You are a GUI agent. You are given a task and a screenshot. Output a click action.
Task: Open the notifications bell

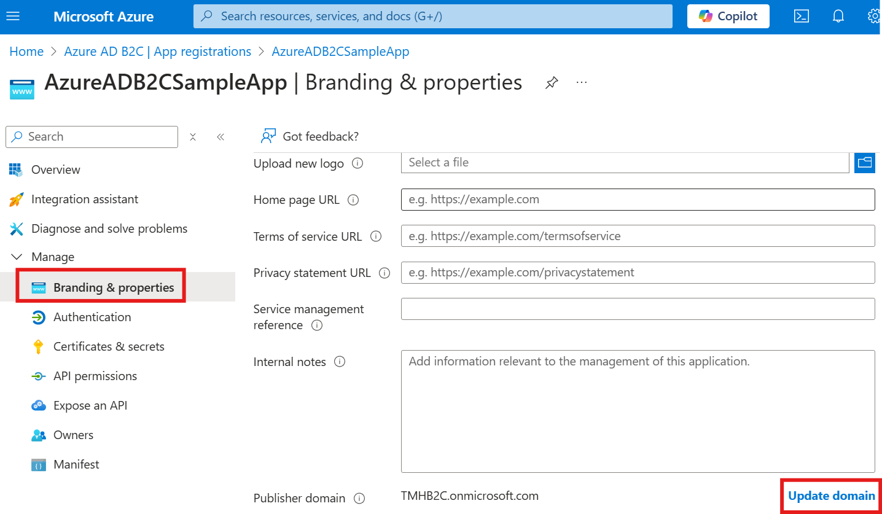tap(838, 17)
